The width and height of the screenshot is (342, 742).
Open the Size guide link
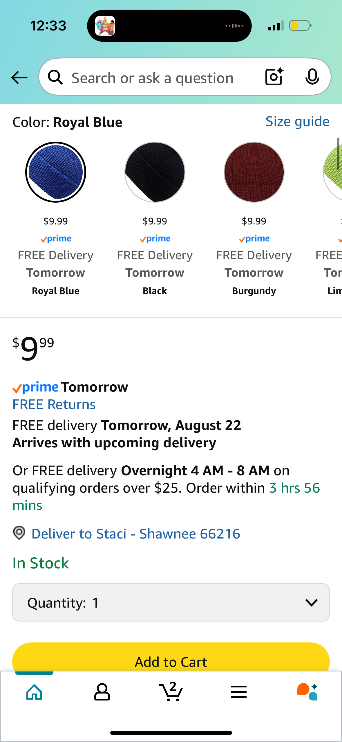298,121
